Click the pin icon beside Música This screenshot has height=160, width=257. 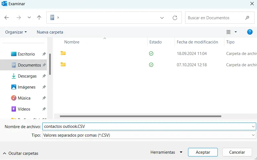pyautogui.click(x=44, y=98)
